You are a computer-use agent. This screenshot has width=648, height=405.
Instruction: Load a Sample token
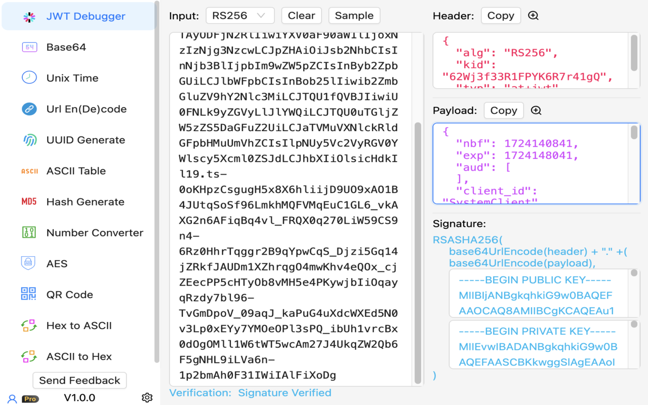click(354, 16)
